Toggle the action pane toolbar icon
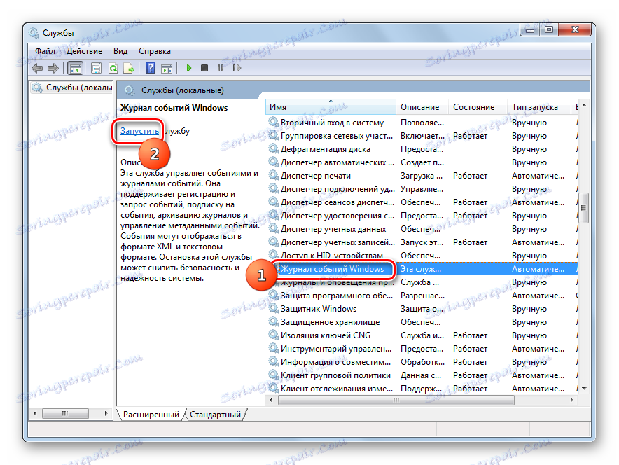619x465 pixels. 167,69
